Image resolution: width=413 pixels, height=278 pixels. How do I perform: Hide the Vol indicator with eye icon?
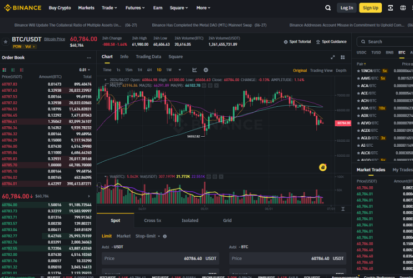pyautogui.click(x=208, y=177)
